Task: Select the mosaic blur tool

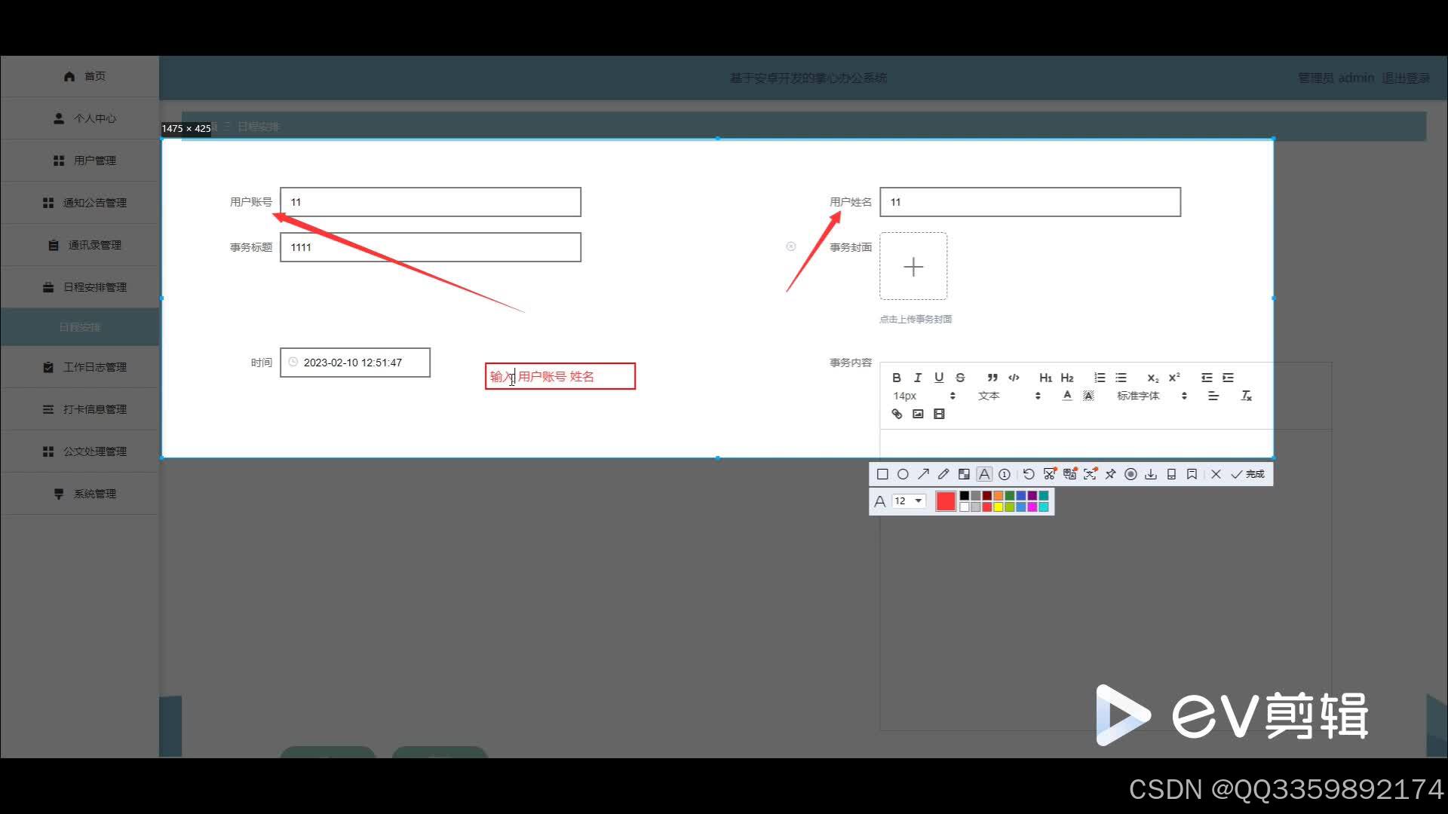Action: (x=964, y=474)
